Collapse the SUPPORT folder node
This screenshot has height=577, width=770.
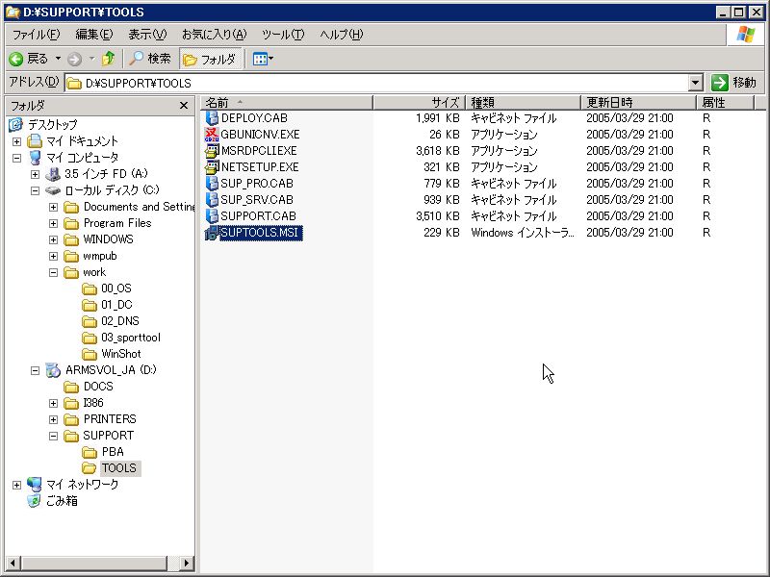tap(53, 436)
